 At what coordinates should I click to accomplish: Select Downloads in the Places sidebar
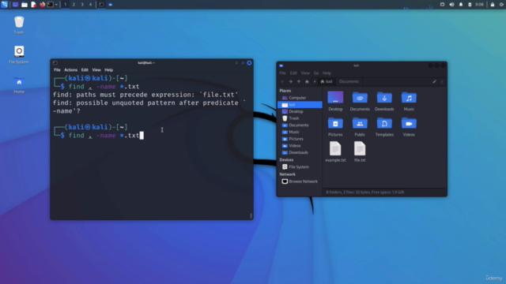pos(300,152)
